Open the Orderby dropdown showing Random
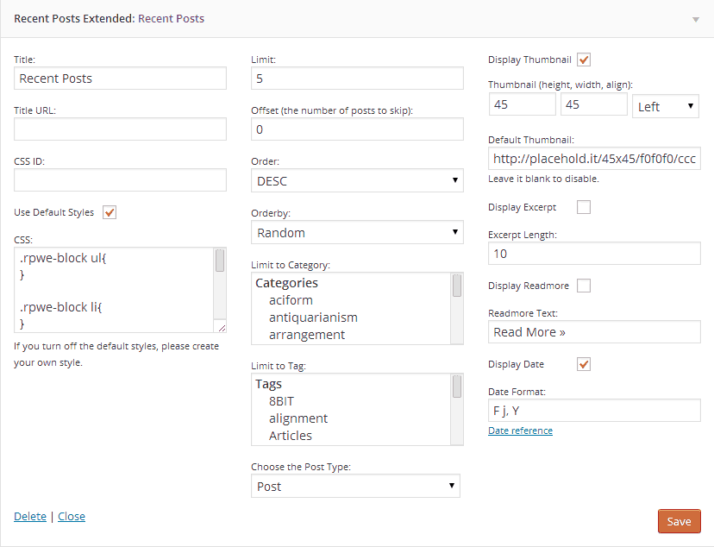This screenshot has width=714, height=547. (x=357, y=232)
